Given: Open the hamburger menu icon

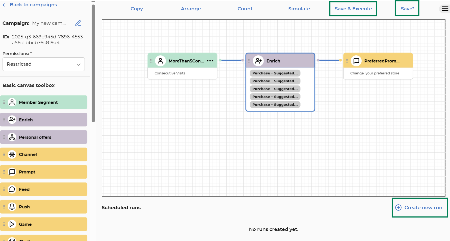Looking at the screenshot, I should (445, 9).
